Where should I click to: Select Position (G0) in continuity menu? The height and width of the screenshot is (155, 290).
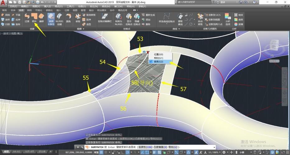point(160,55)
